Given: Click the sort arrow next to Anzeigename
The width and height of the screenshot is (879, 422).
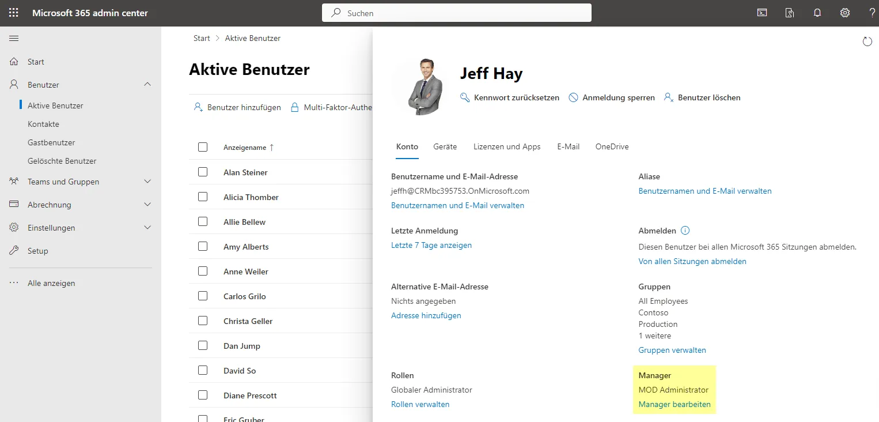Looking at the screenshot, I should [271, 148].
